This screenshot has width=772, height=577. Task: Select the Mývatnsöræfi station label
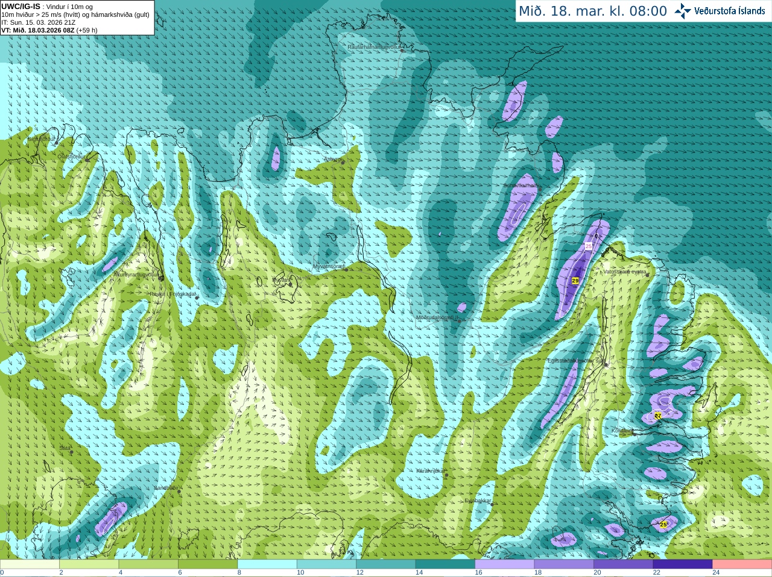[329, 266]
